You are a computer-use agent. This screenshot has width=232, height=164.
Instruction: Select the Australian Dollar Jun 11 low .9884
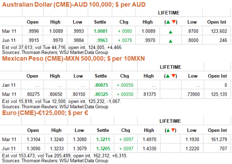tap(78, 40)
